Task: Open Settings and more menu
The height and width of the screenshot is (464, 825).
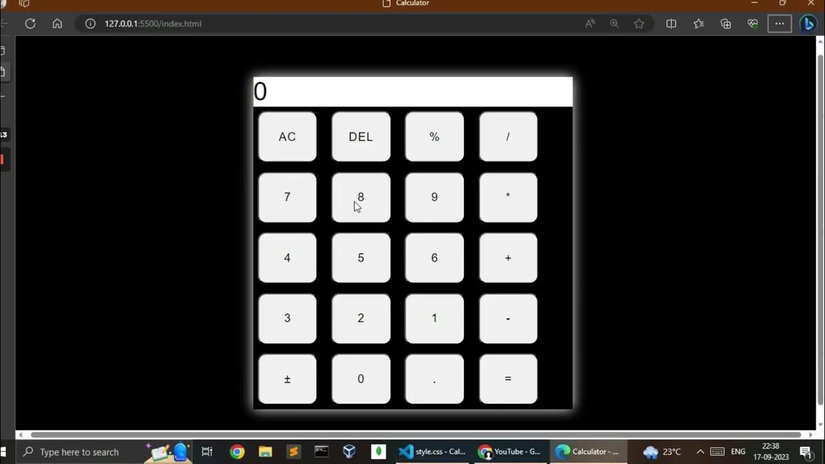Action: pyautogui.click(x=780, y=24)
